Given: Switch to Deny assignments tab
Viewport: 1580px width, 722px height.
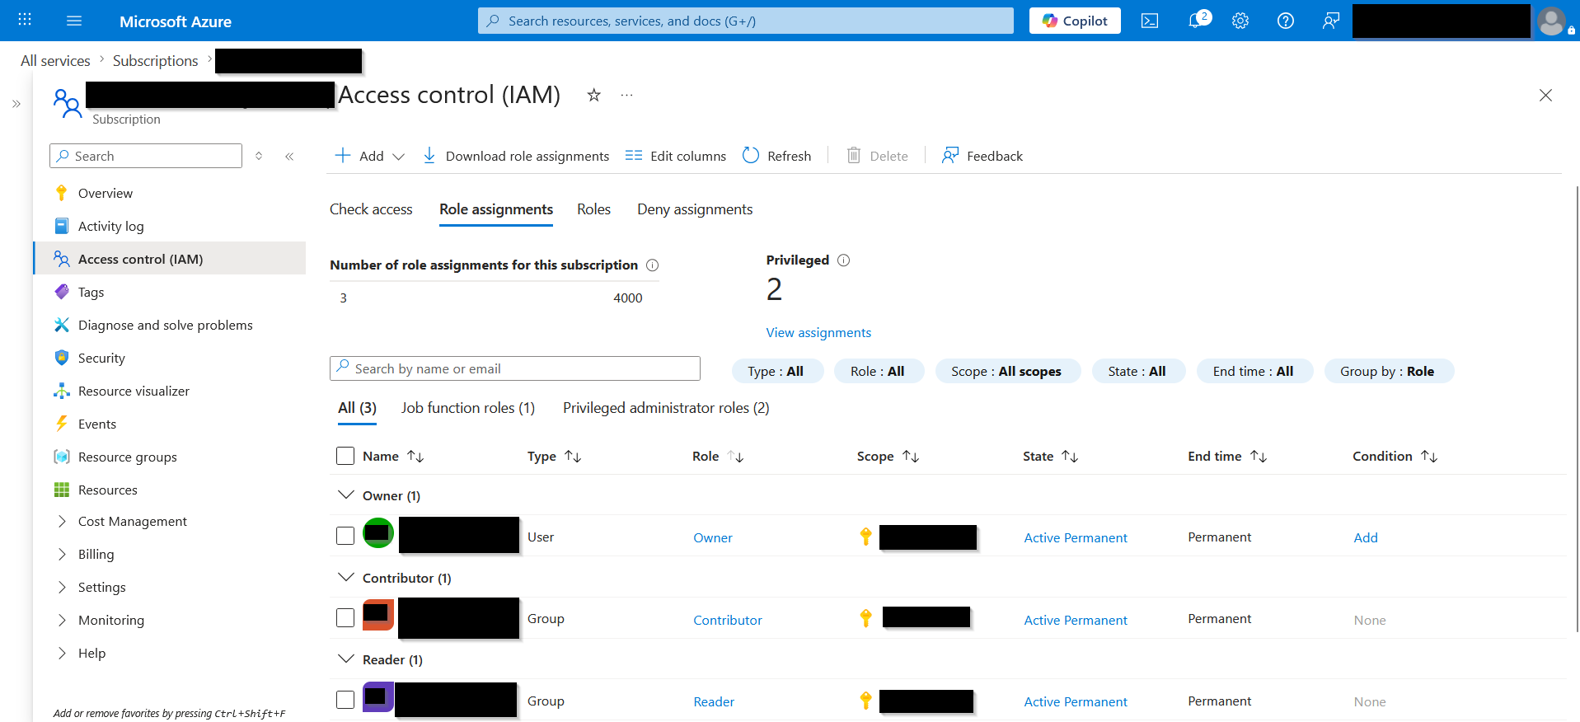Looking at the screenshot, I should pyautogui.click(x=695, y=209).
